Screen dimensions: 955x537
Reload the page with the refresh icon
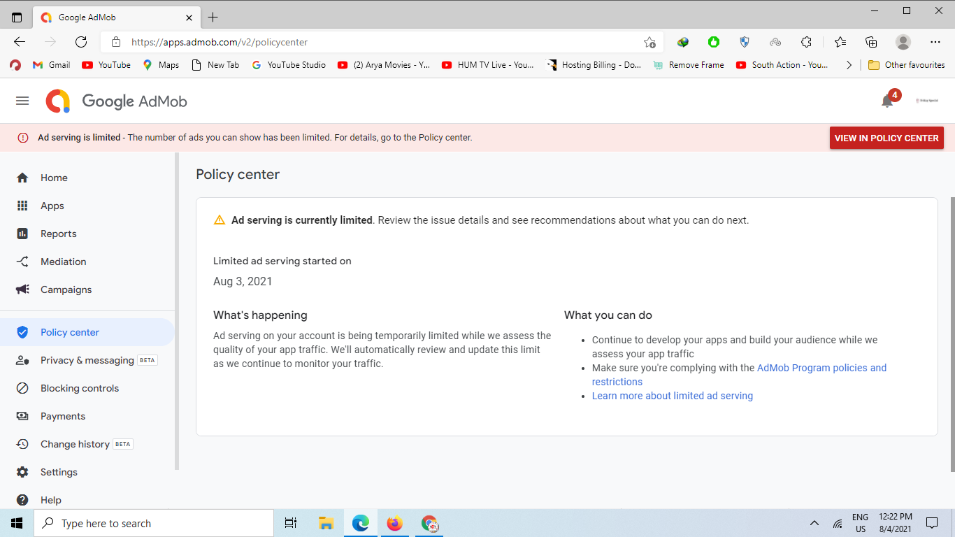(81, 42)
